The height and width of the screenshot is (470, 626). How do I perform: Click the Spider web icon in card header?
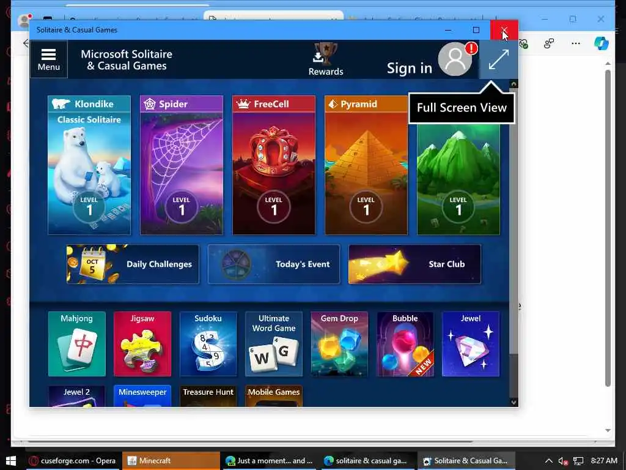[x=150, y=104]
